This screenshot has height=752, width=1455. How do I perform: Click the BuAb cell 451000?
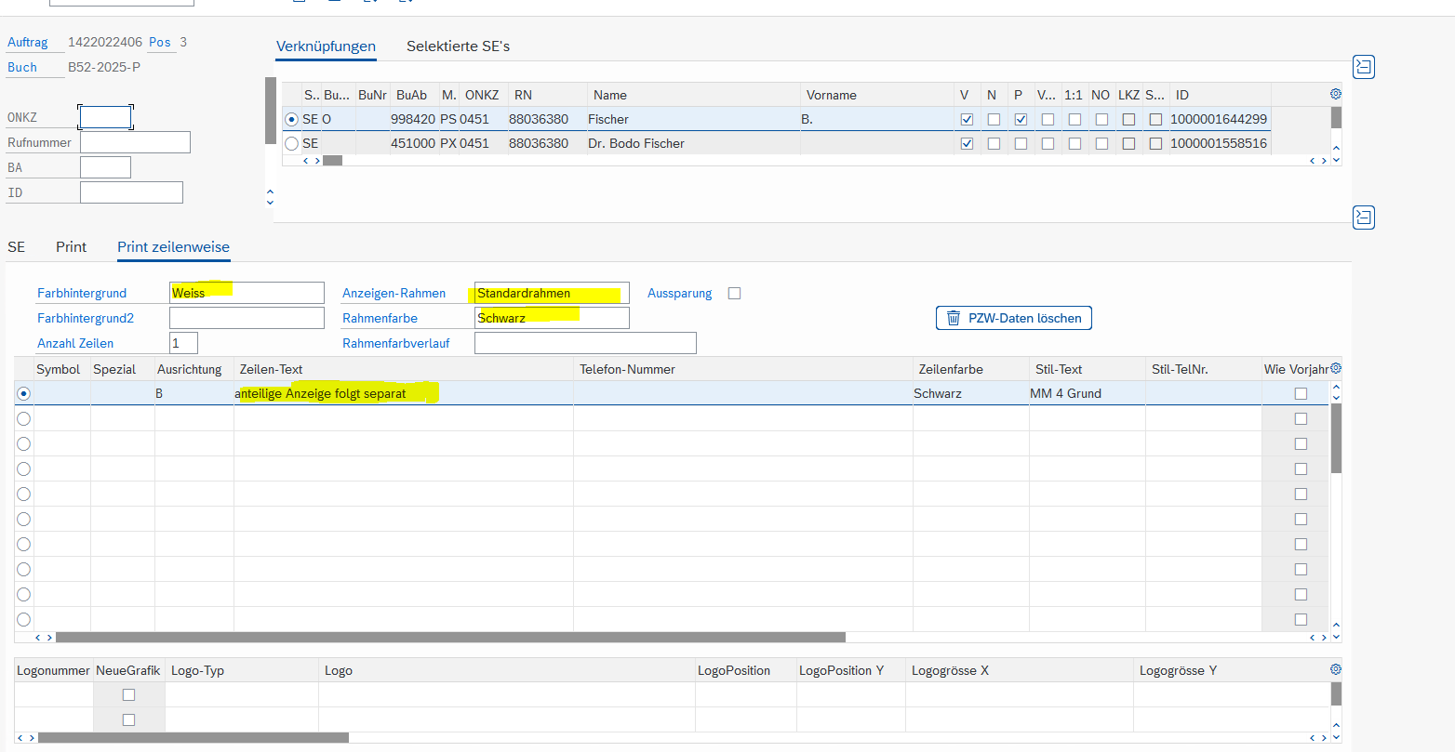(x=413, y=143)
